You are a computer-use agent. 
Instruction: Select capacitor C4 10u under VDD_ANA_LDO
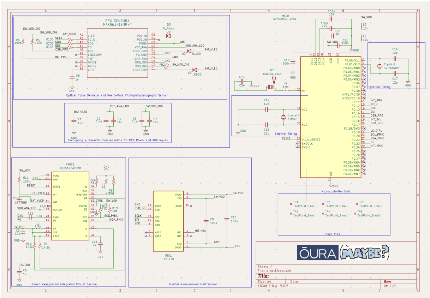113,121
